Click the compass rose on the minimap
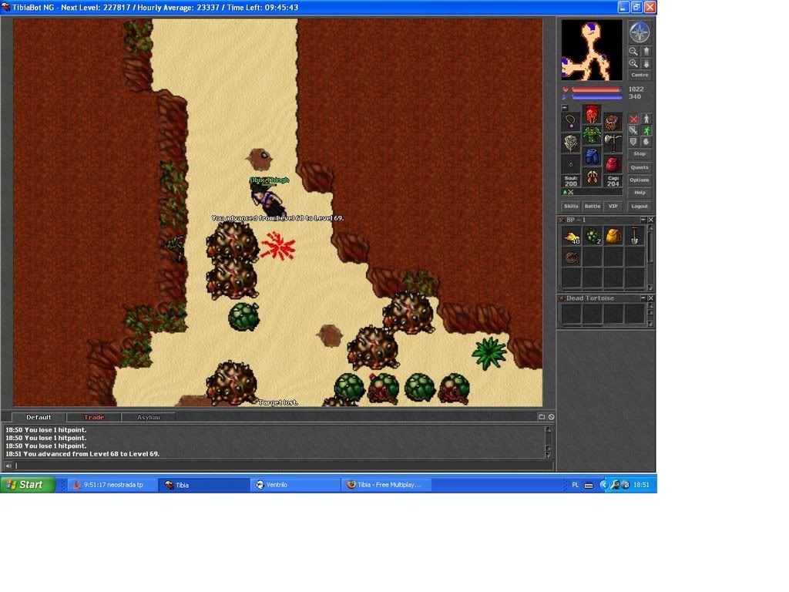789x592 pixels. point(639,32)
